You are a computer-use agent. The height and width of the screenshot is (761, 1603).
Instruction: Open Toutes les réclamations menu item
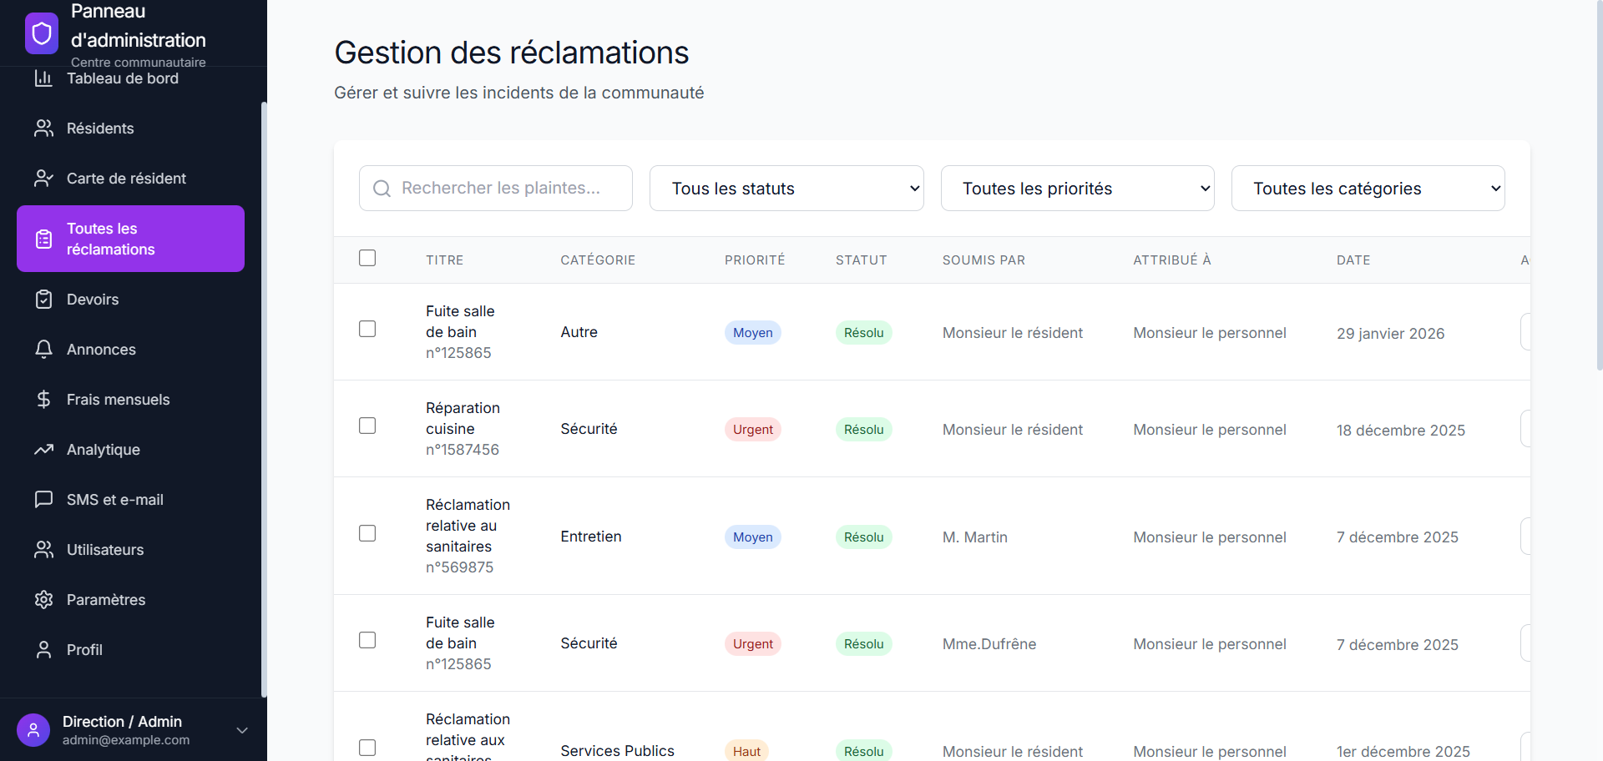[x=129, y=239]
